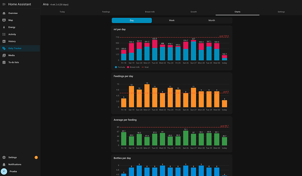The height and width of the screenshot is (176, 302).
Task: Toggle the Formula legend series
Action: pyautogui.click(x=120, y=67)
